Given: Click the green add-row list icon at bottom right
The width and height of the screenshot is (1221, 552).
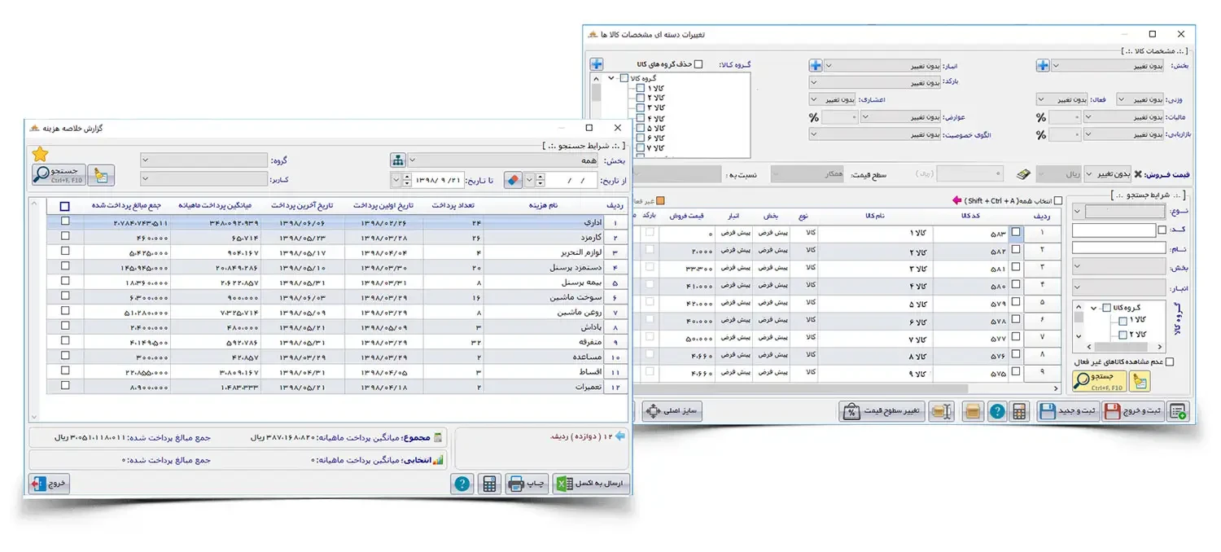Looking at the screenshot, I should (x=1177, y=411).
